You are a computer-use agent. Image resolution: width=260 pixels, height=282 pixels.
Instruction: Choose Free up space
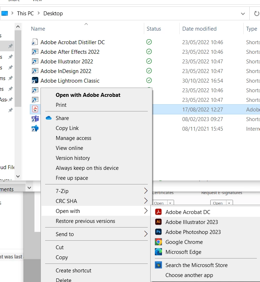[x=72, y=178]
